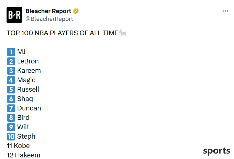Screen dimensions: 234x159
Task: Click the Bleacher Report B/R avatar logo
Action: pyautogui.click(x=14, y=15)
